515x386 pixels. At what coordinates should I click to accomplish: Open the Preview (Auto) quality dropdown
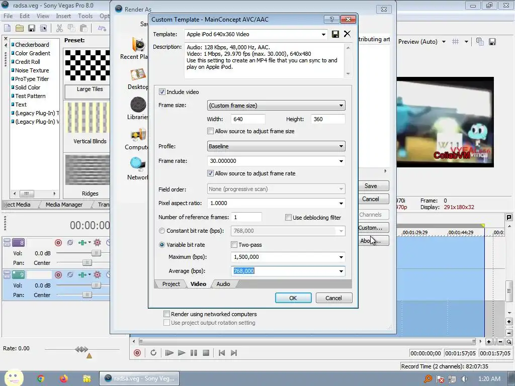pos(444,42)
